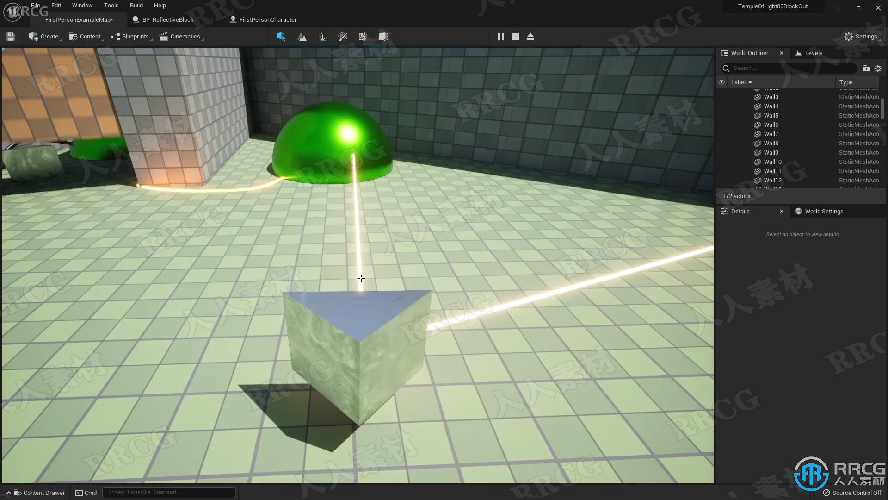The width and height of the screenshot is (888, 500).
Task: Click the Wall12 static mesh icon
Action: pos(758,181)
